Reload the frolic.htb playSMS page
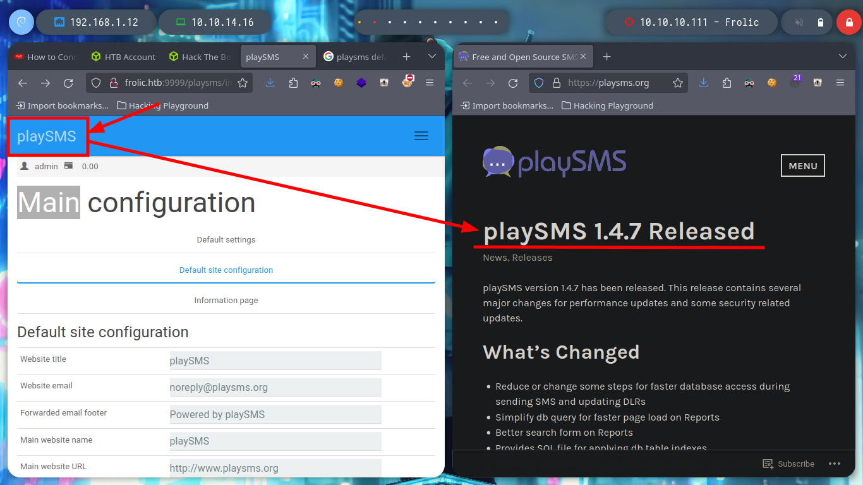The image size is (863, 485). pos(68,83)
